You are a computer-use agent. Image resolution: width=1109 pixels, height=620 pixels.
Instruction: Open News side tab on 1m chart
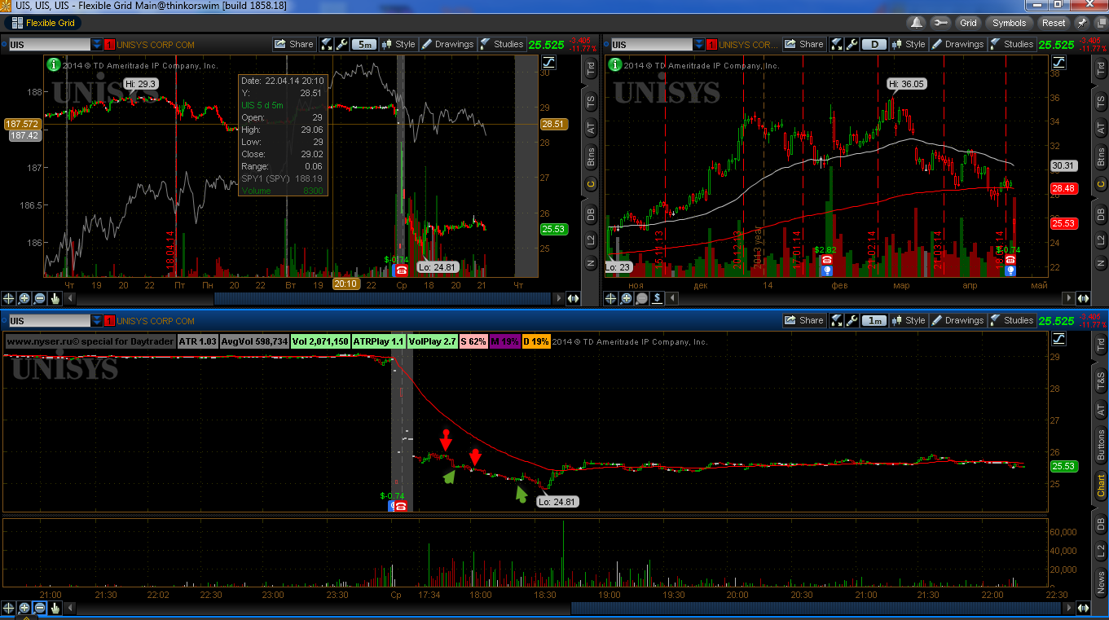point(1102,583)
